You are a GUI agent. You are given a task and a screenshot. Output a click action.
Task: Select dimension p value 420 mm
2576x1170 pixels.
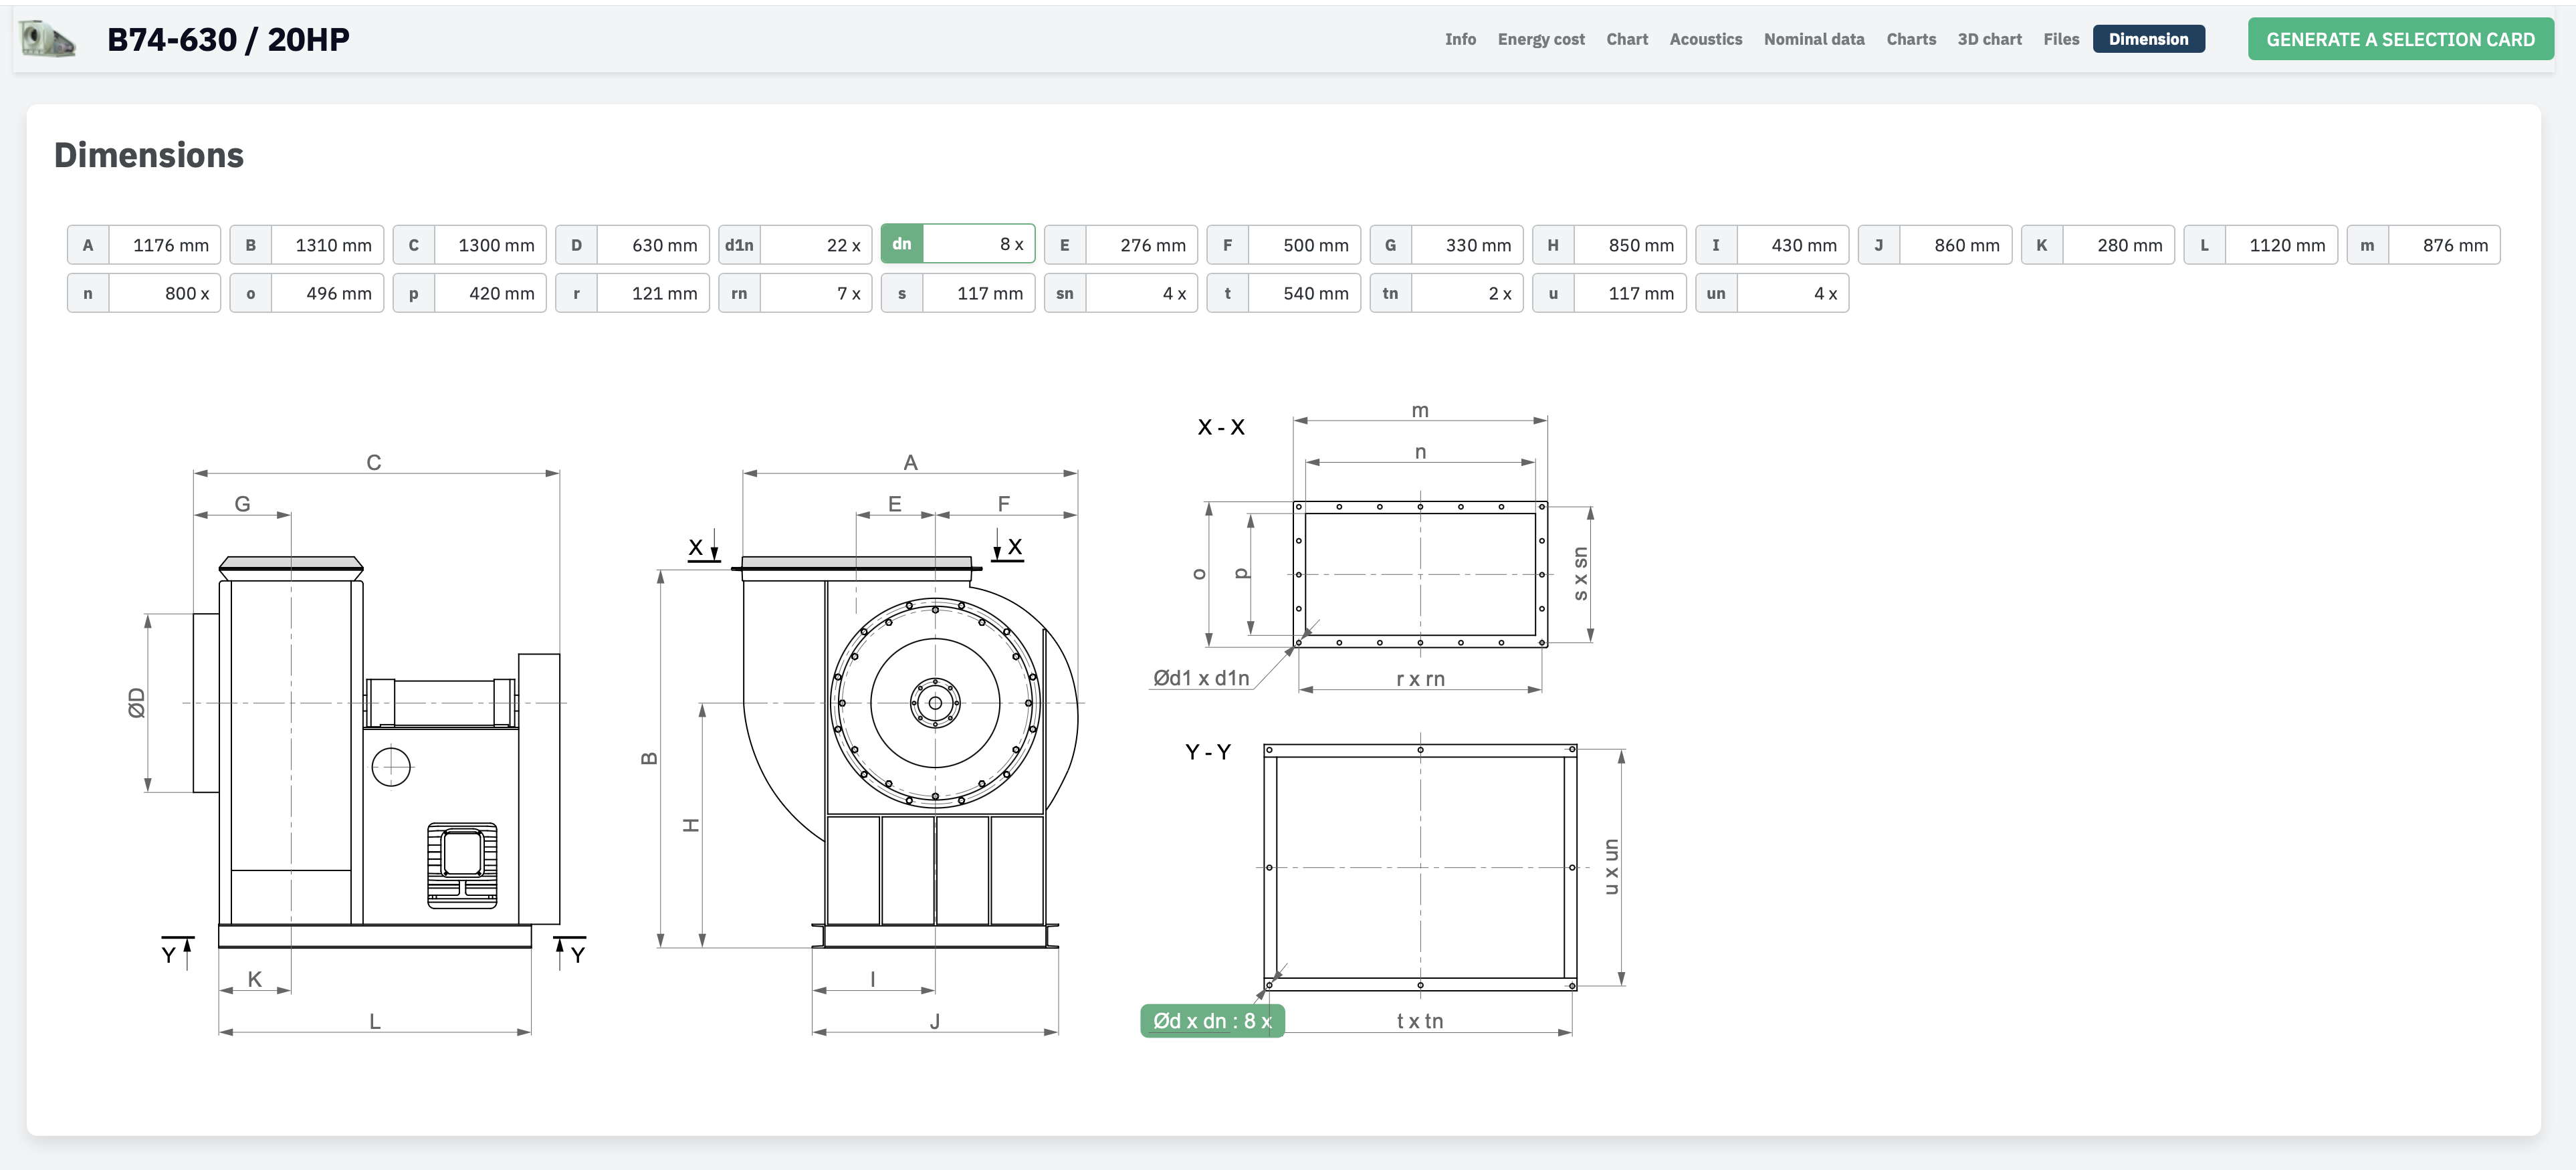pos(470,293)
